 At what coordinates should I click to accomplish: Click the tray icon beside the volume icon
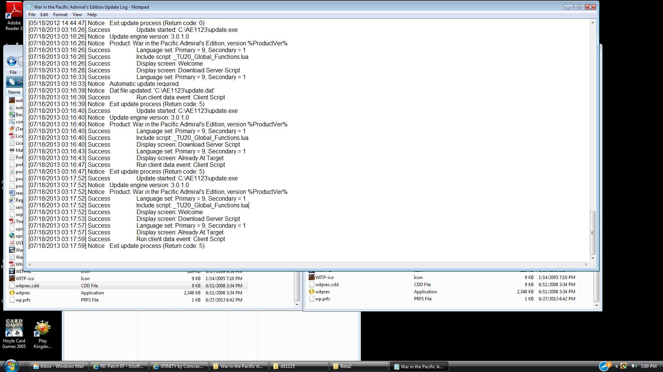pyautogui.click(x=624, y=366)
